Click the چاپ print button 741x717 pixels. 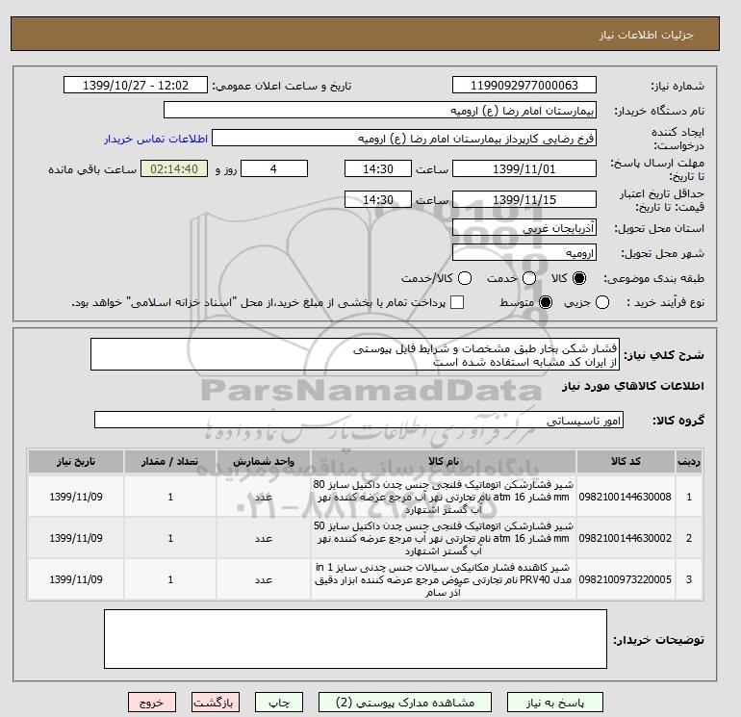[279, 703]
